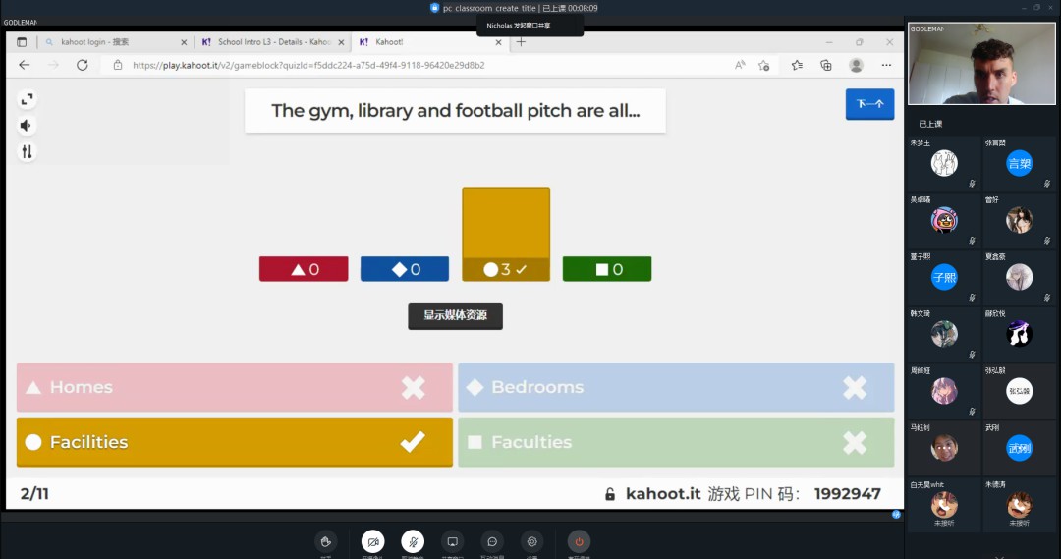Screen dimensions: 1061x559
Task: Open classroom settings gear icon
Action: (x=532, y=541)
